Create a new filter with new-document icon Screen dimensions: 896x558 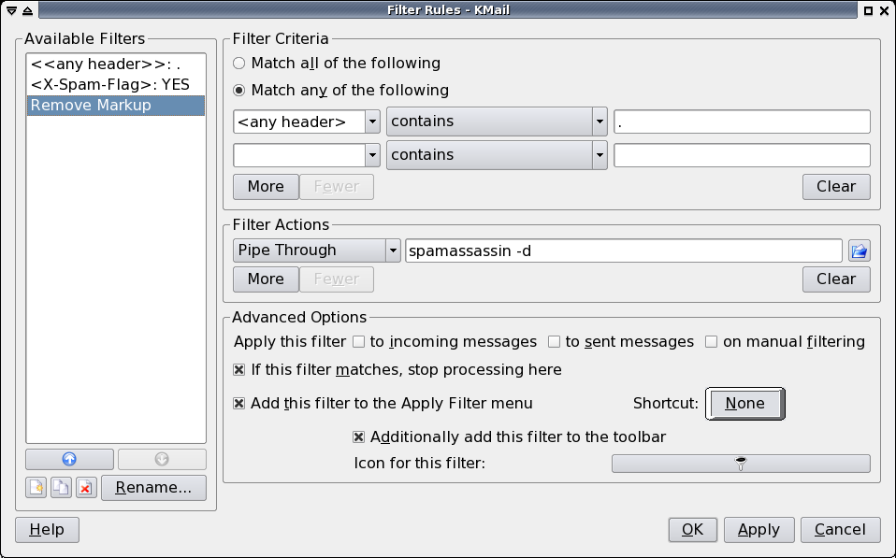click(x=36, y=488)
